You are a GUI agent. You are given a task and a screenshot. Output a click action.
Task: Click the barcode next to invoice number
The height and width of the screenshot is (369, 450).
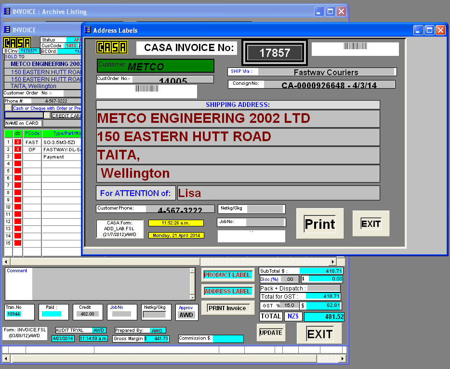coord(355,46)
